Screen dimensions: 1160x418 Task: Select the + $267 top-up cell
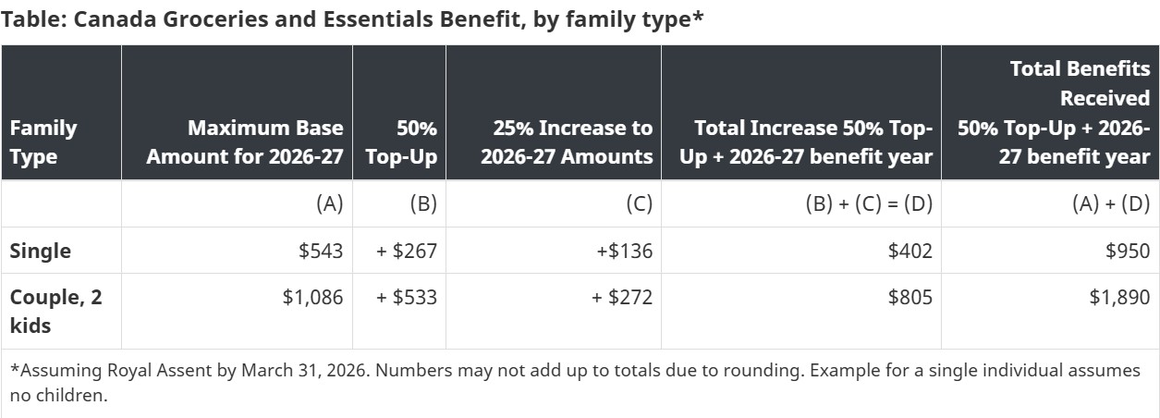pyautogui.click(x=406, y=251)
